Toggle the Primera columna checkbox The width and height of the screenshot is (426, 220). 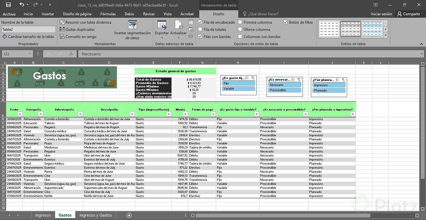(x=240, y=22)
